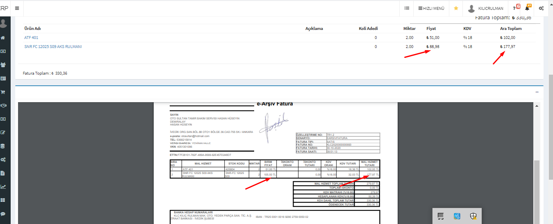The height and width of the screenshot is (224, 553).
Task: Click the users group icon in sidebar
Action: (3, 65)
